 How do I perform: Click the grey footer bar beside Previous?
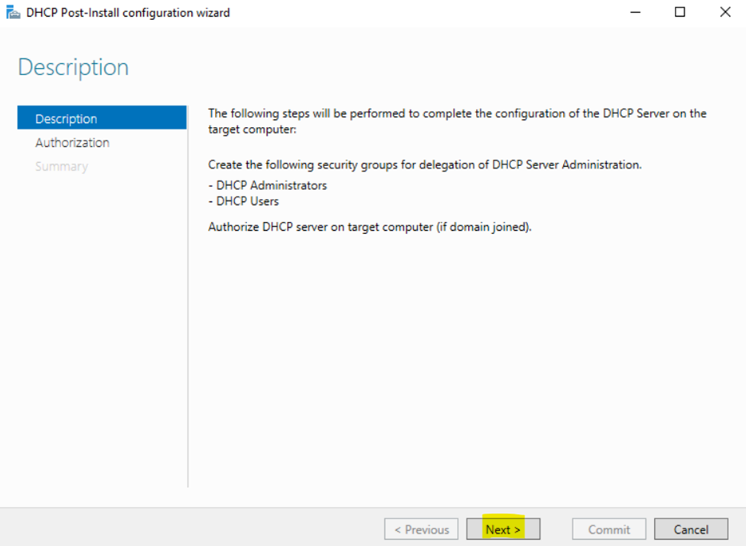[x=191, y=528]
